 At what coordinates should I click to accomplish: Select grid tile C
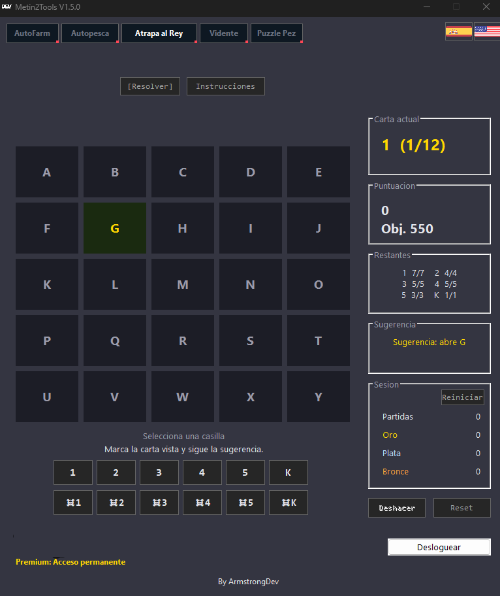(183, 172)
